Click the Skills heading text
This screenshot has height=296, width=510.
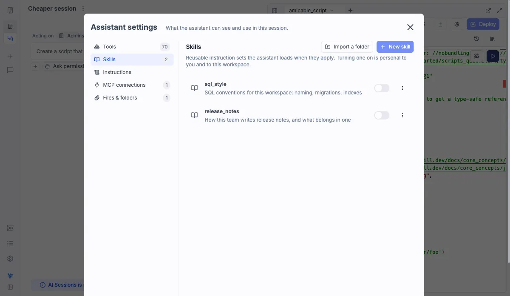[x=193, y=47]
